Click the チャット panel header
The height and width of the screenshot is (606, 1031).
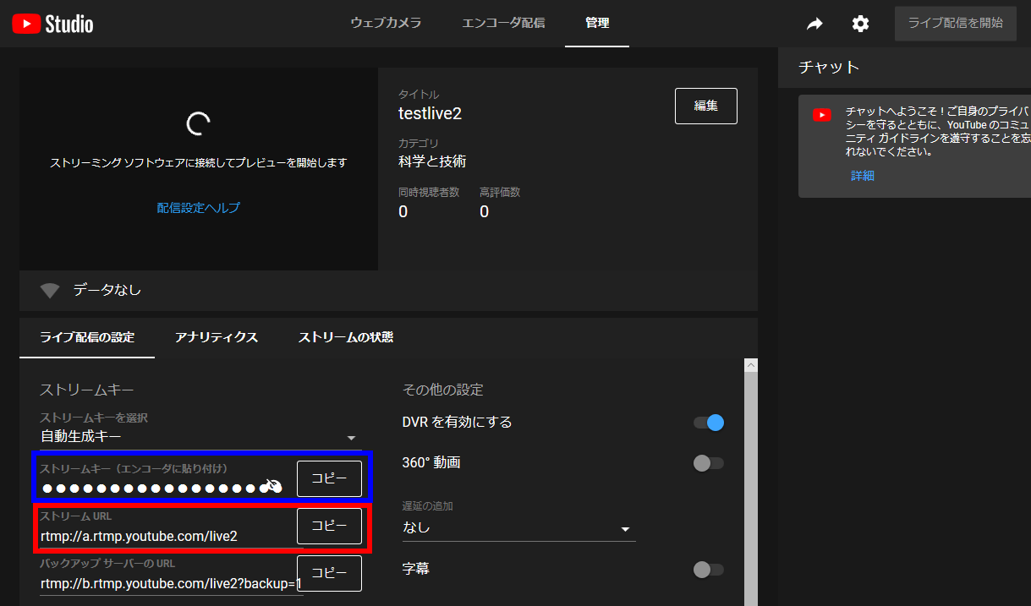(904, 68)
